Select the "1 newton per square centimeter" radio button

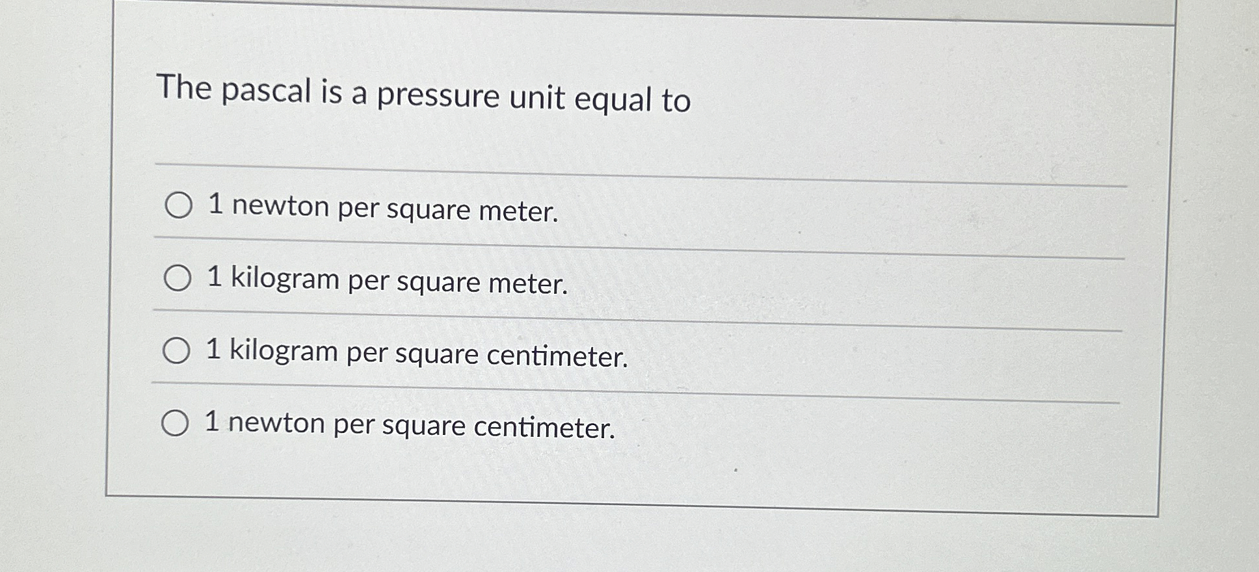(x=176, y=423)
